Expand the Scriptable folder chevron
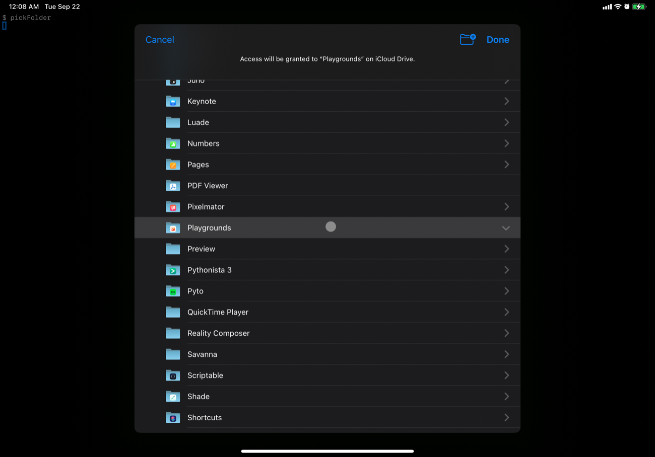This screenshot has height=457, width=655. pyautogui.click(x=506, y=376)
